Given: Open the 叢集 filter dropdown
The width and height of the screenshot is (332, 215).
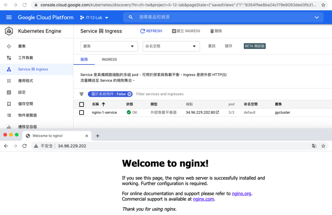Looking at the screenshot, I should point(109,46).
